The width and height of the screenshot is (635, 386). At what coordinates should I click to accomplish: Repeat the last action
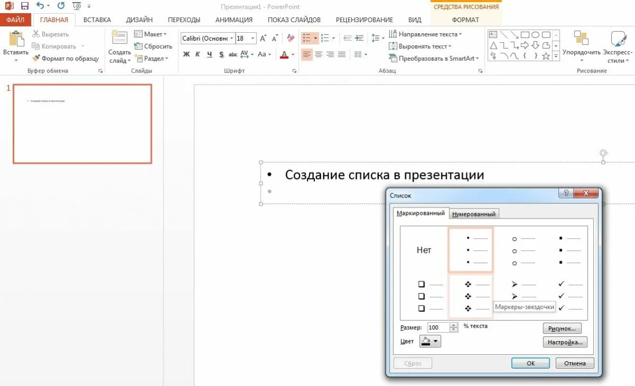[x=61, y=6]
